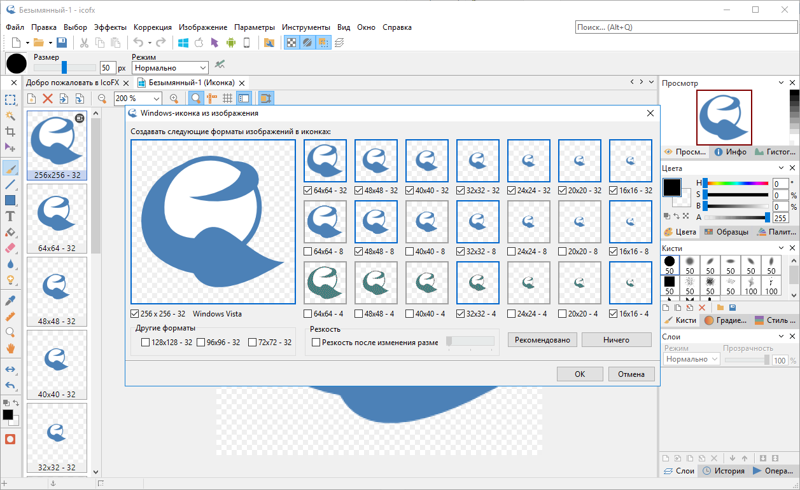Viewport: 800px width, 490px height.
Task: Click the Apple icon creation button
Action: click(x=199, y=43)
